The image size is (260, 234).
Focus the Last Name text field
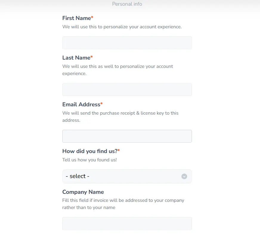click(127, 89)
